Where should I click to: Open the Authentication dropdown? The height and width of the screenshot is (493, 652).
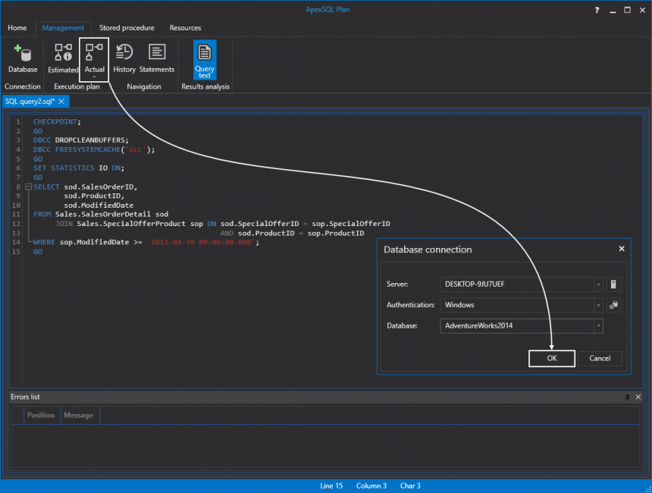(x=599, y=305)
